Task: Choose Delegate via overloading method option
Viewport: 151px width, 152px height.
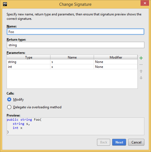Action: (9, 107)
